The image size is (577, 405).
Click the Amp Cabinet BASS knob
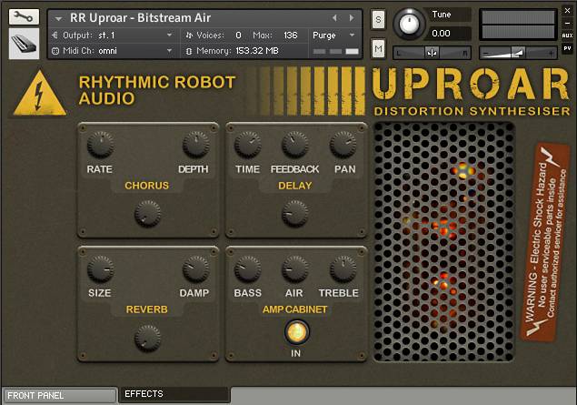pos(247,269)
